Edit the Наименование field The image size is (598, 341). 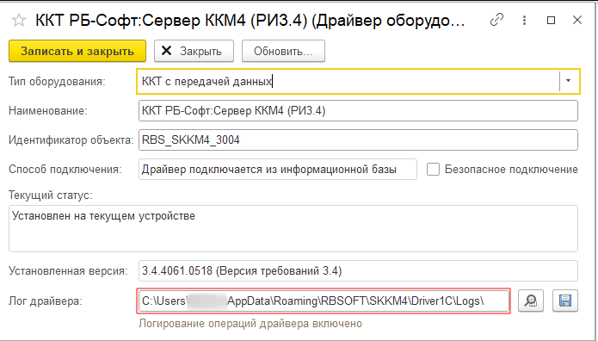[x=358, y=111]
